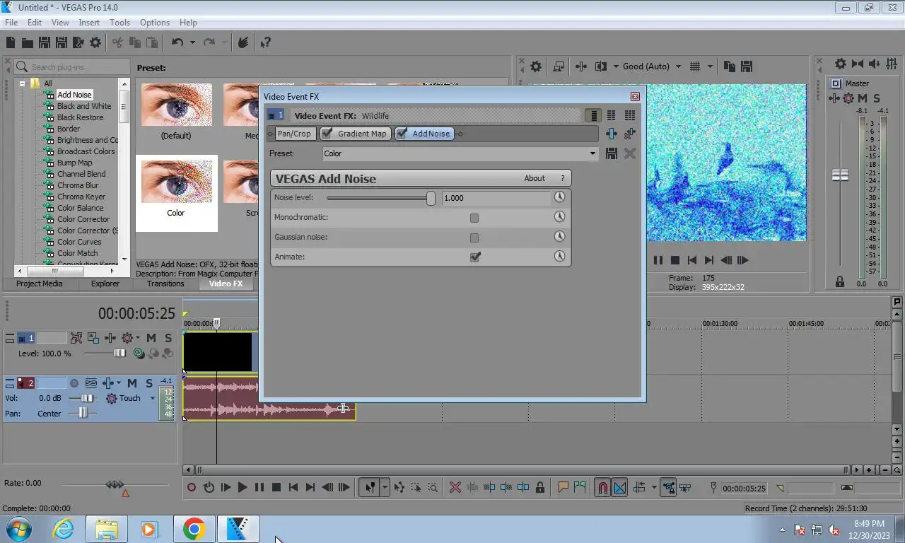Click About in VEGAS Add Noise header
This screenshot has width=905, height=543.
tap(535, 178)
